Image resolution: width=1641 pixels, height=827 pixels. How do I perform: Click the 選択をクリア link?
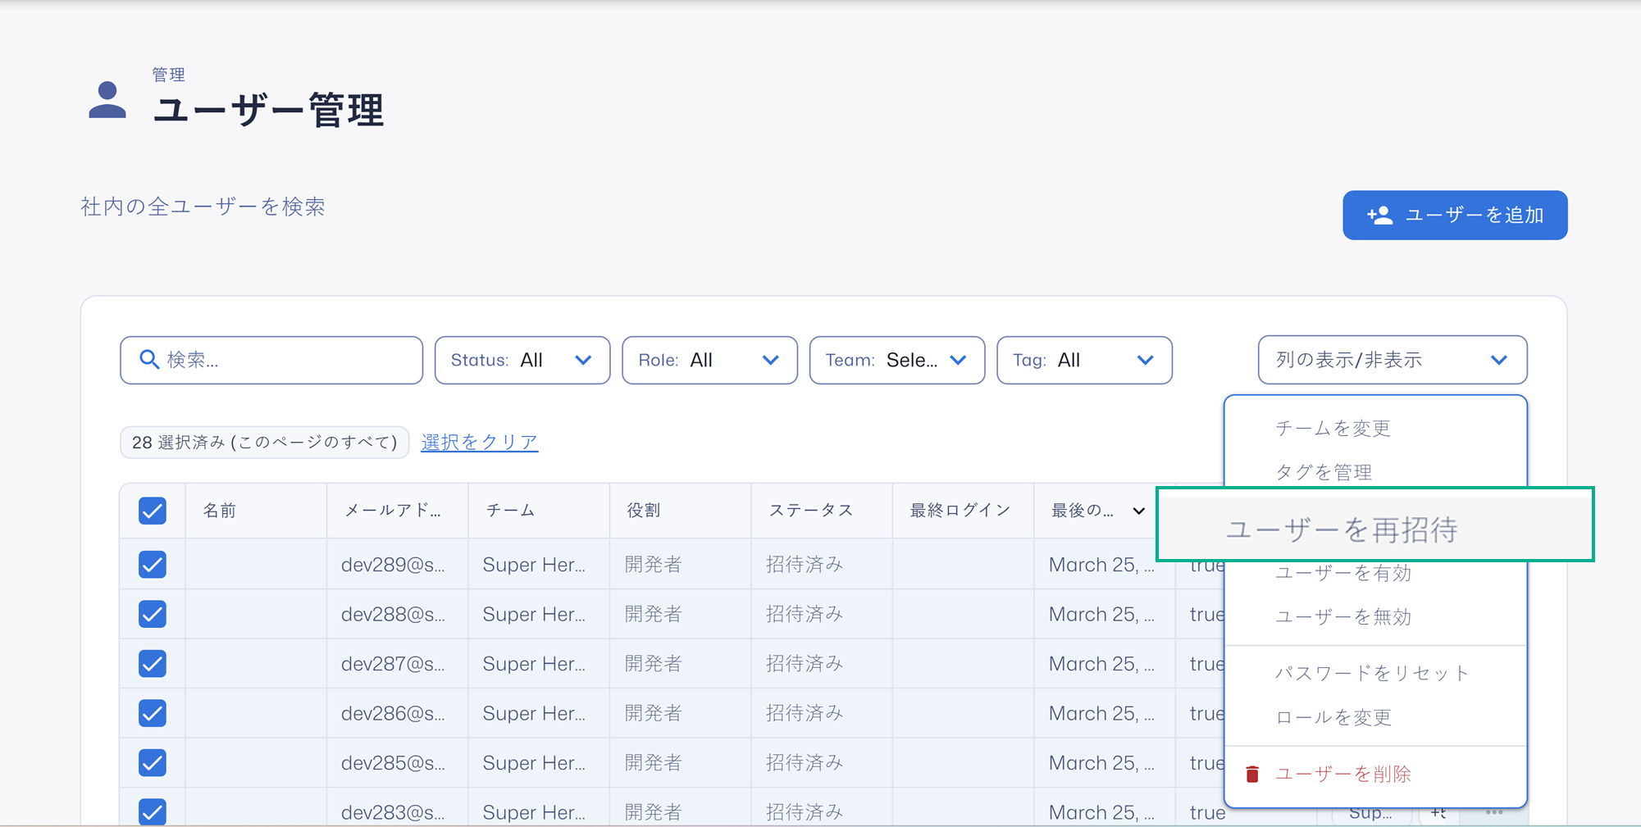(x=480, y=442)
